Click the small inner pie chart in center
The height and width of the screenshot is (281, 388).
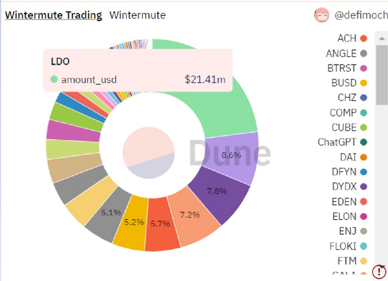[x=148, y=152]
